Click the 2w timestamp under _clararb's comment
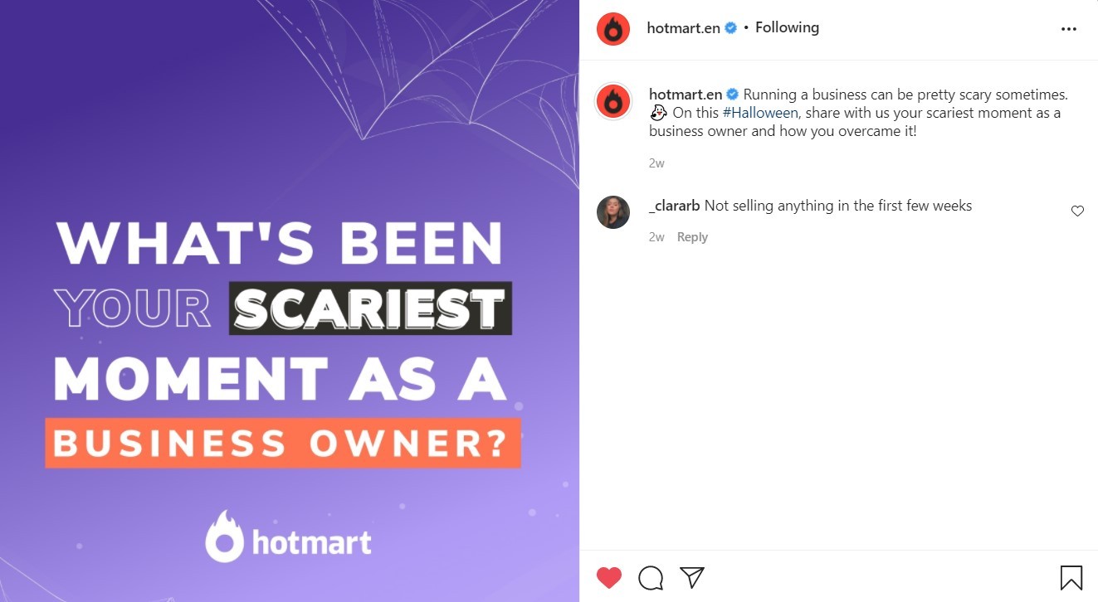Viewport: 1098px width, 602px height. [x=656, y=237]
